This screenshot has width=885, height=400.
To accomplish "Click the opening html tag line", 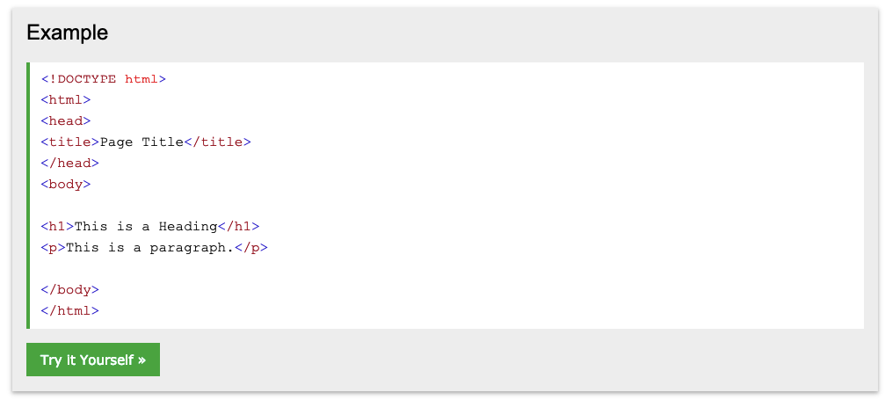I will coord(65,100).
